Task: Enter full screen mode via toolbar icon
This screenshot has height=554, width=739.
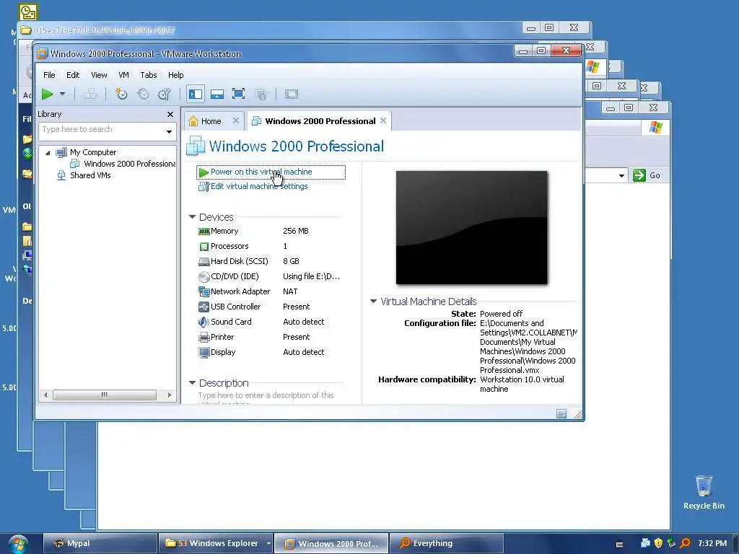Action: point(238,94)
